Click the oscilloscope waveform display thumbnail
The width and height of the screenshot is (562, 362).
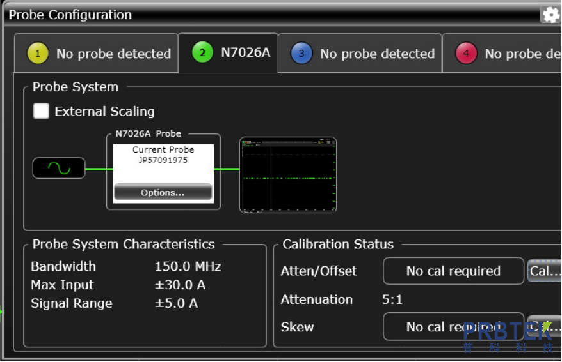(287, 174)
